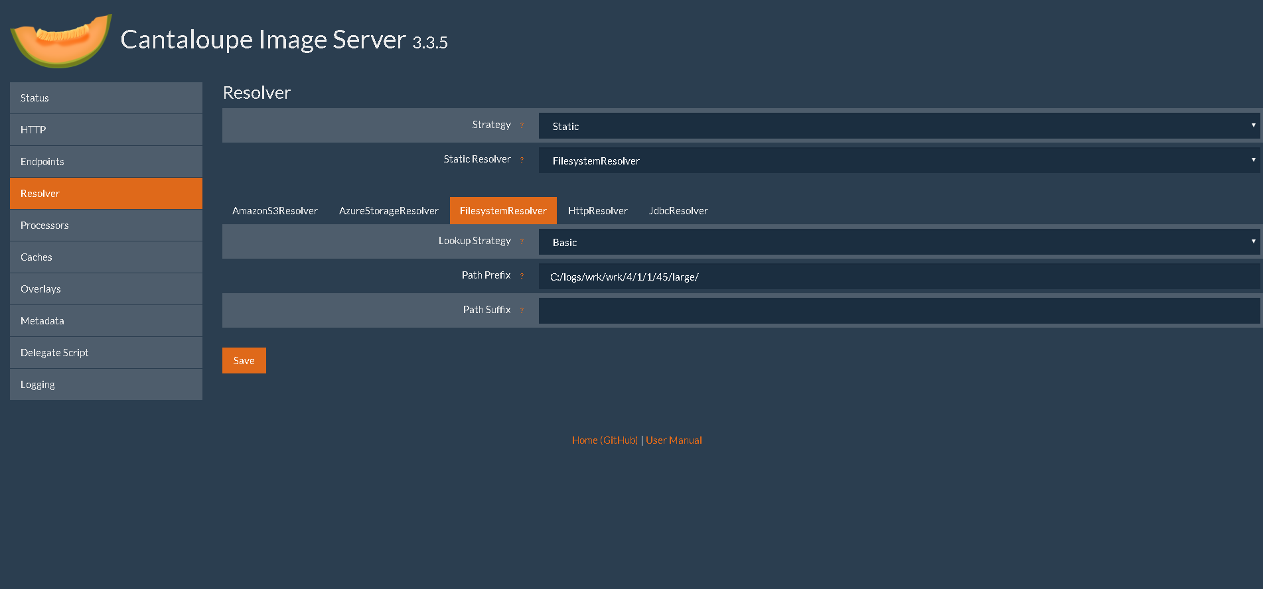Click the version number 3.3.5
This screenshot has height=589, width=1263.
pos(430,42)
